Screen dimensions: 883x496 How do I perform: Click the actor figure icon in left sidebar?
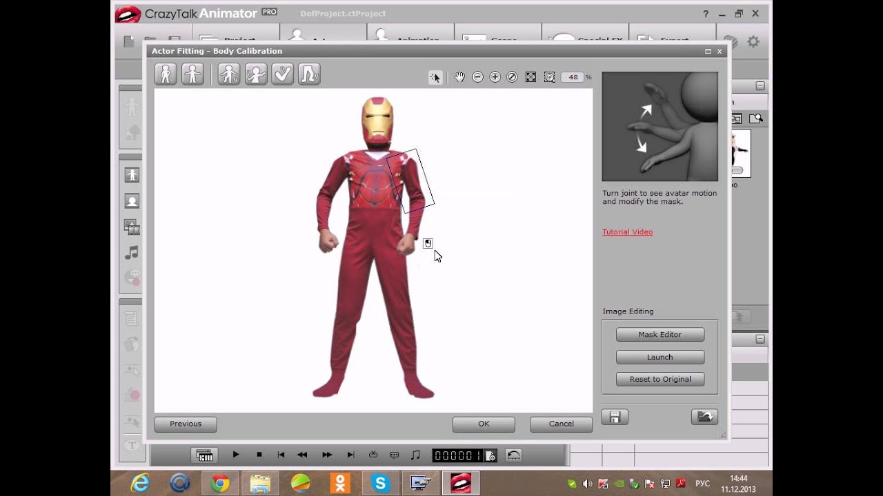[132, 175]
